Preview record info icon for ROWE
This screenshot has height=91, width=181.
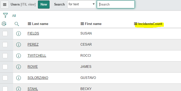pos(18,67)
